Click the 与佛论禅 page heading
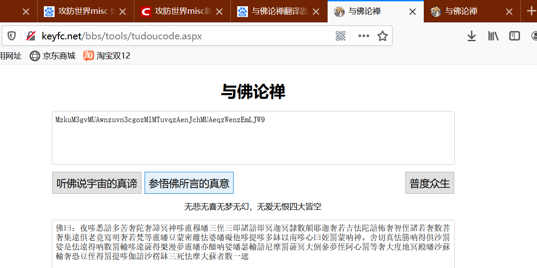 [x=253, y=92]
